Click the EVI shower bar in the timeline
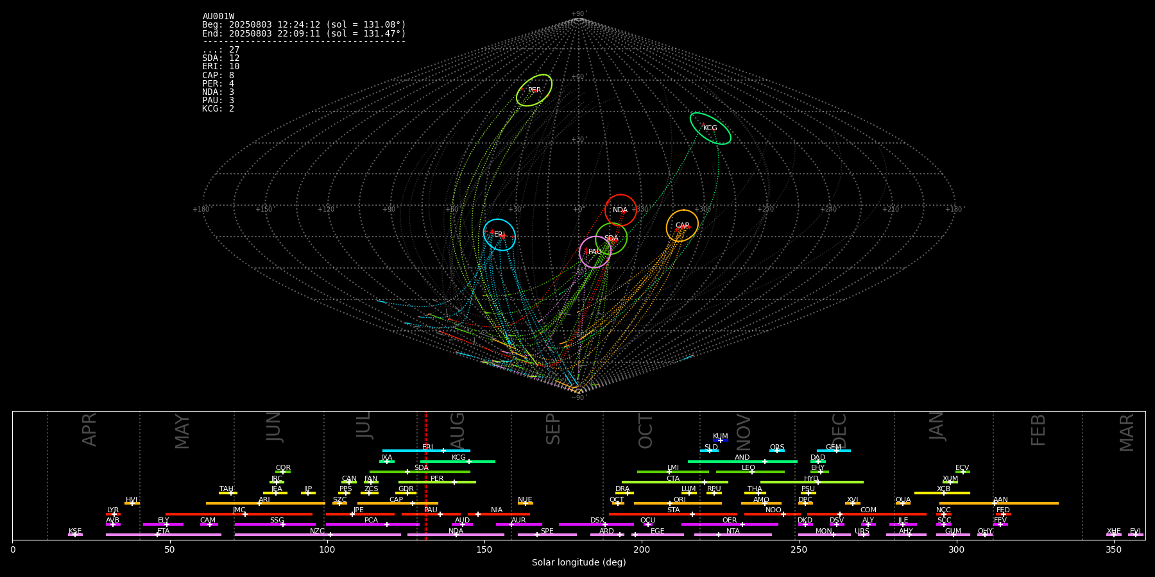The image size is (1155, 577). click(1136, 535)
